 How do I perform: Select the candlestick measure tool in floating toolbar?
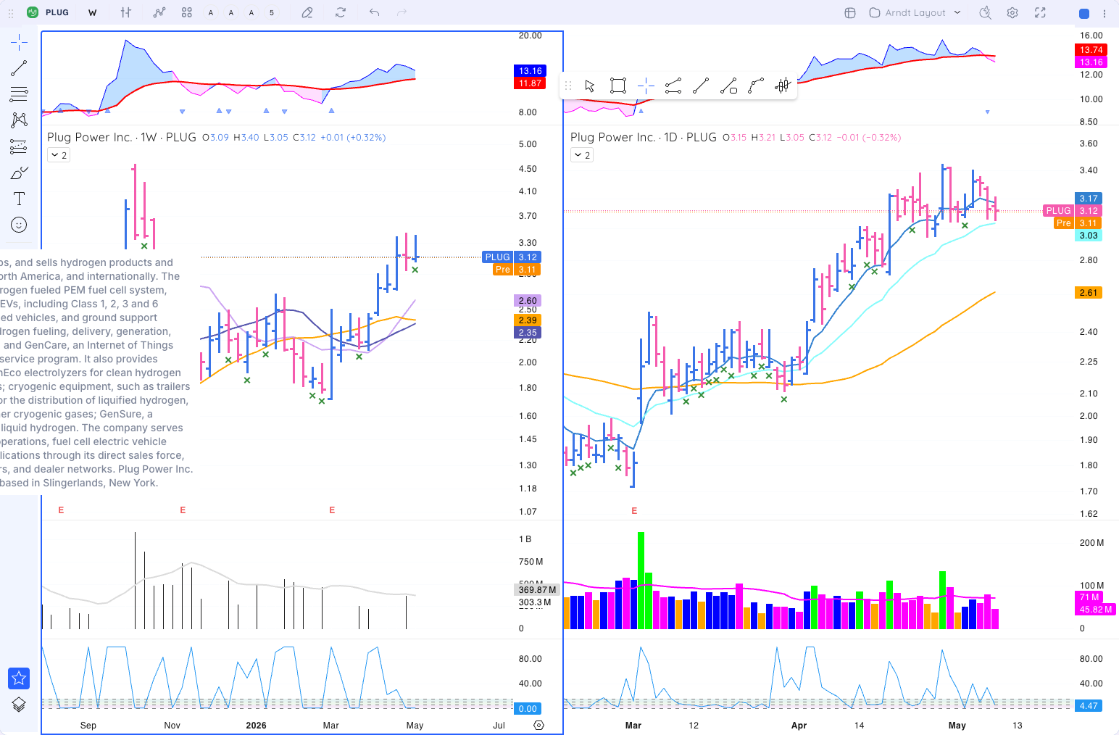pos(783,86)
